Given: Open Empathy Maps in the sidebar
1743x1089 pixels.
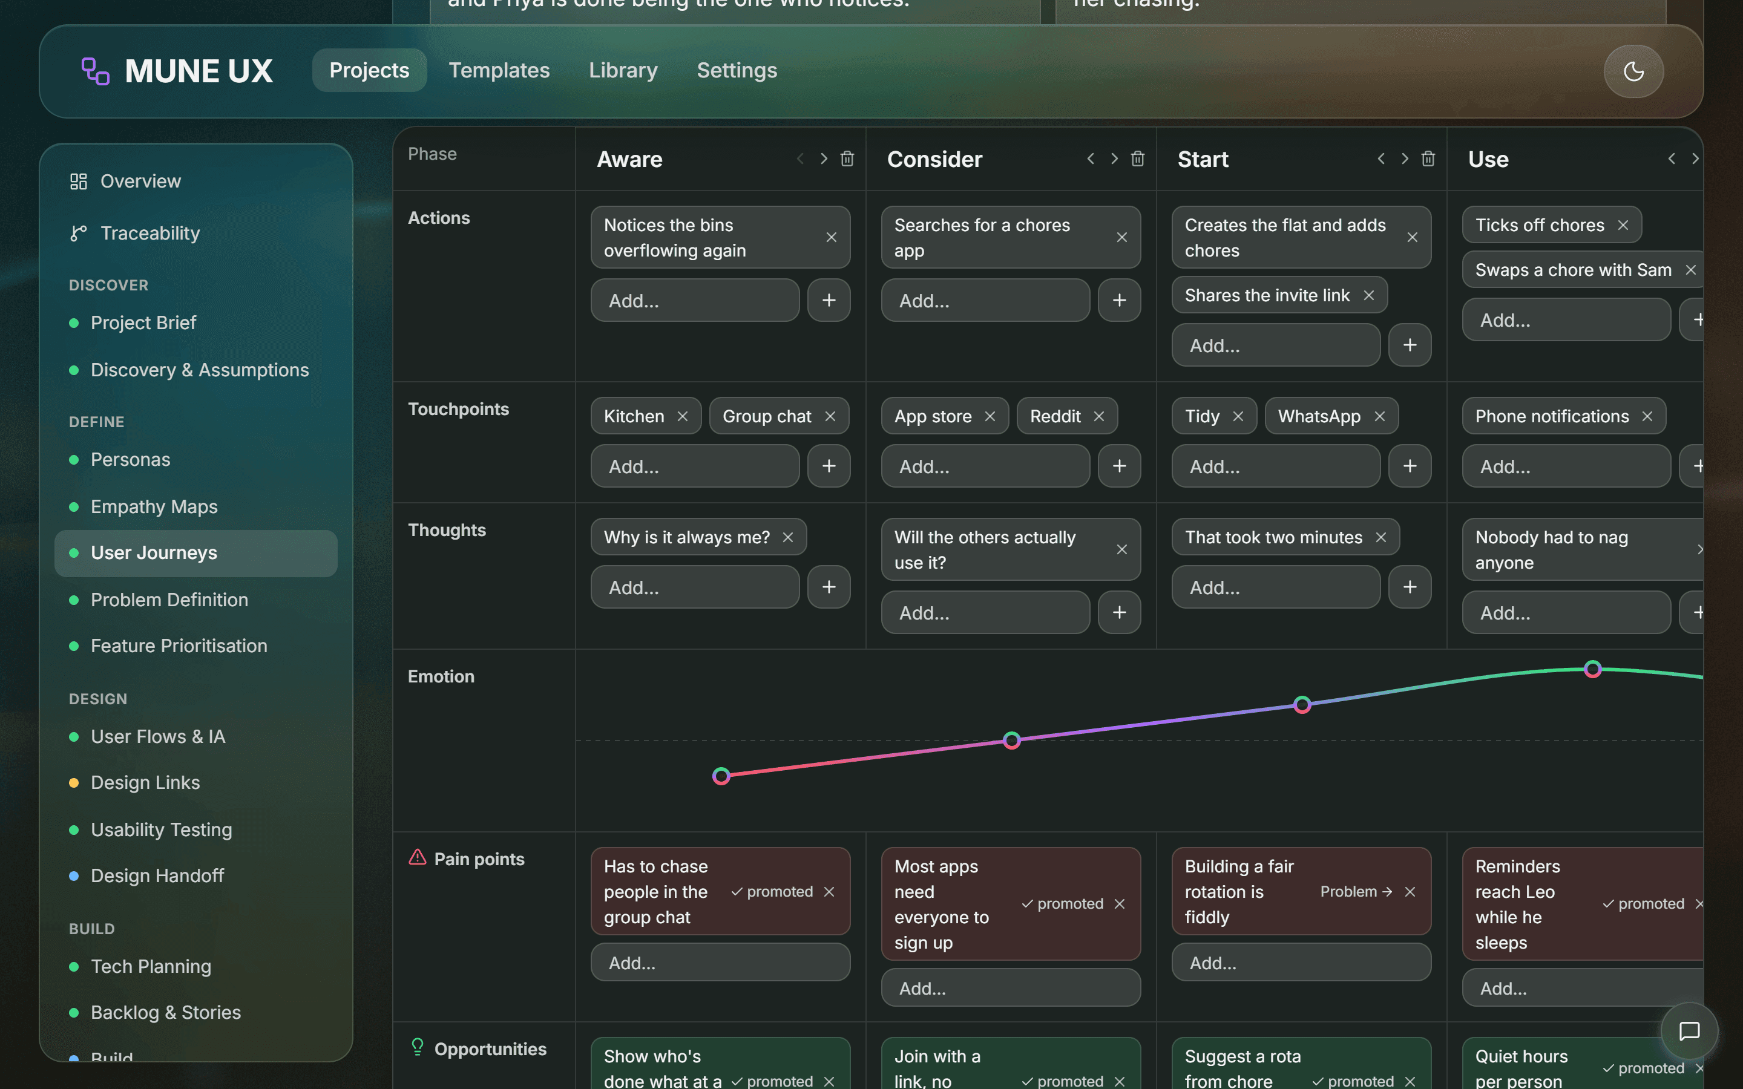Looking at the screenshot, I should pos(196,506).
